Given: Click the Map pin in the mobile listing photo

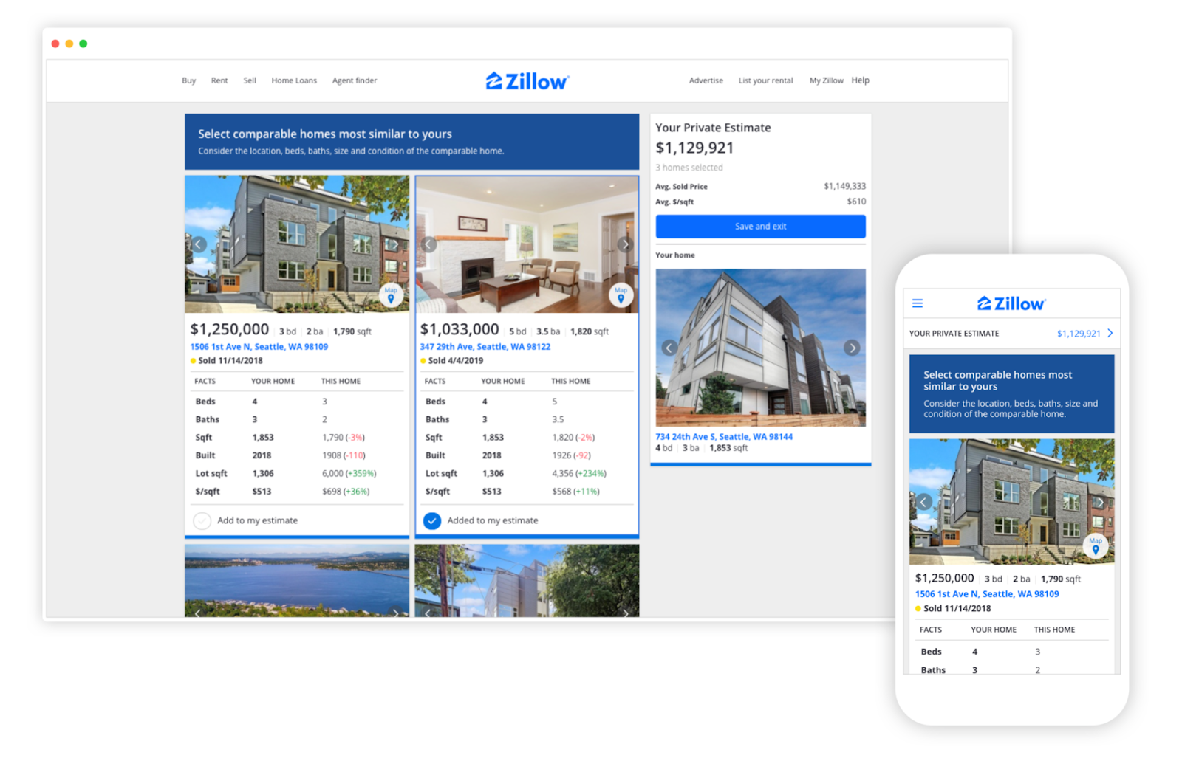Looking at the screenshot, I should point(1095,546).
